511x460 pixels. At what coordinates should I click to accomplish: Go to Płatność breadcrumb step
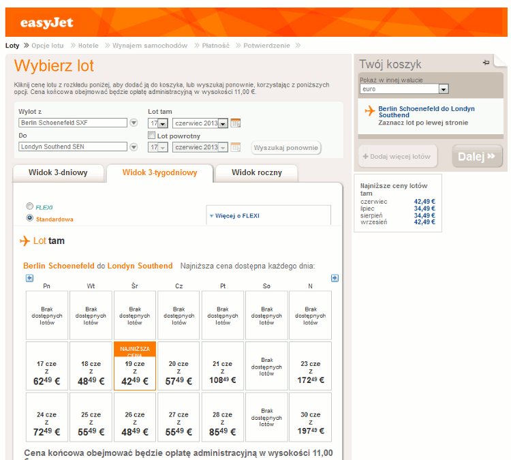216,46
